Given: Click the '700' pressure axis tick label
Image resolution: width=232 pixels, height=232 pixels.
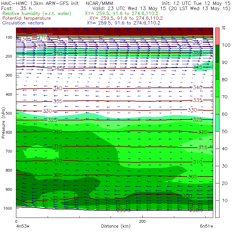Looking at the screenshot, I should (9, 151).
